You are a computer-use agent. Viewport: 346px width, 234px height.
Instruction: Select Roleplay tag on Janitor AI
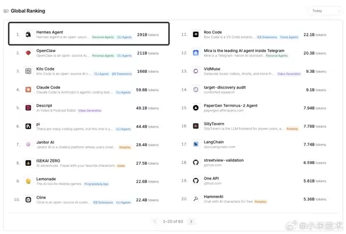(x=125, y=147)
